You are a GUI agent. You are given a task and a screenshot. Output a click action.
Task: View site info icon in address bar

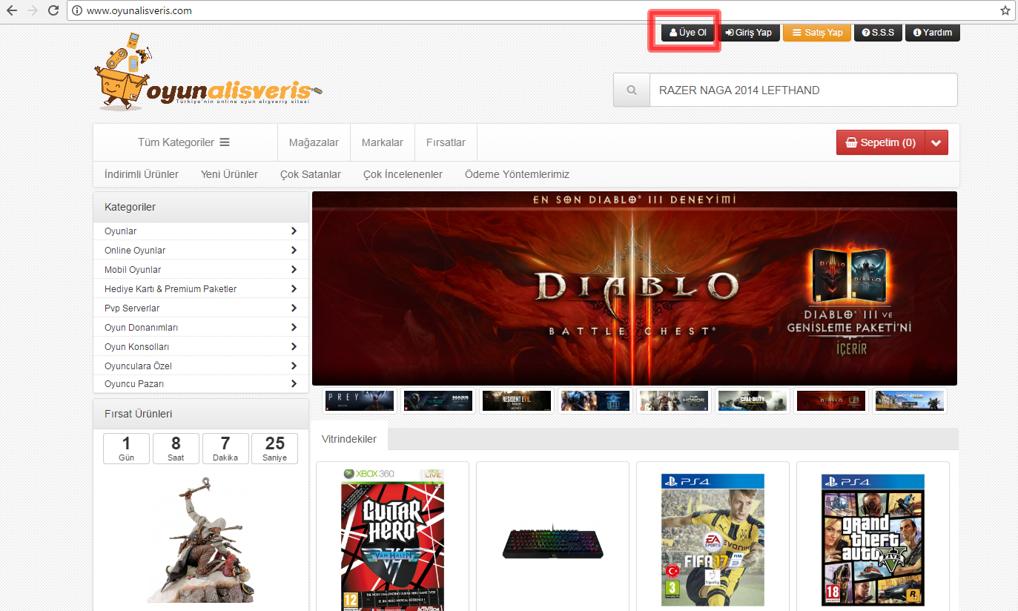pyautogui.click(x=77, y=10)
